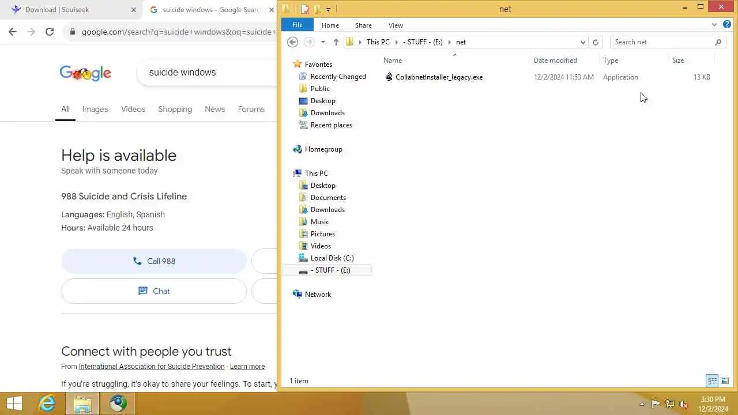
Task: Close the Soulseek browser tab
Action: pos(134,10)
